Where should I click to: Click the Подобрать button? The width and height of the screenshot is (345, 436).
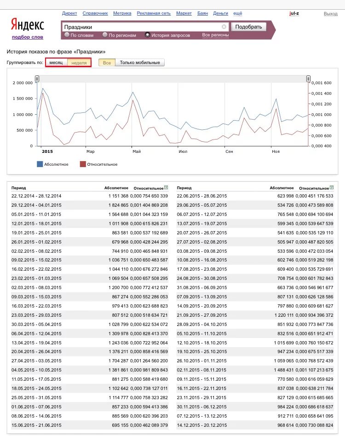pyautogui.click(x=248, y=27)
